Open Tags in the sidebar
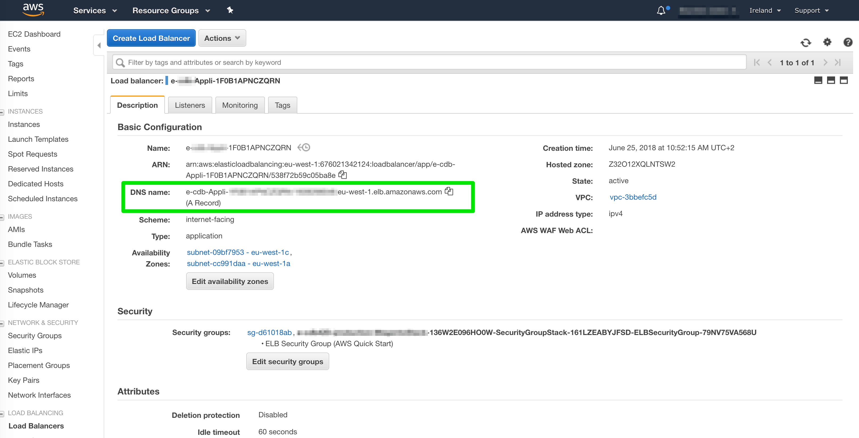 (15, 64)
